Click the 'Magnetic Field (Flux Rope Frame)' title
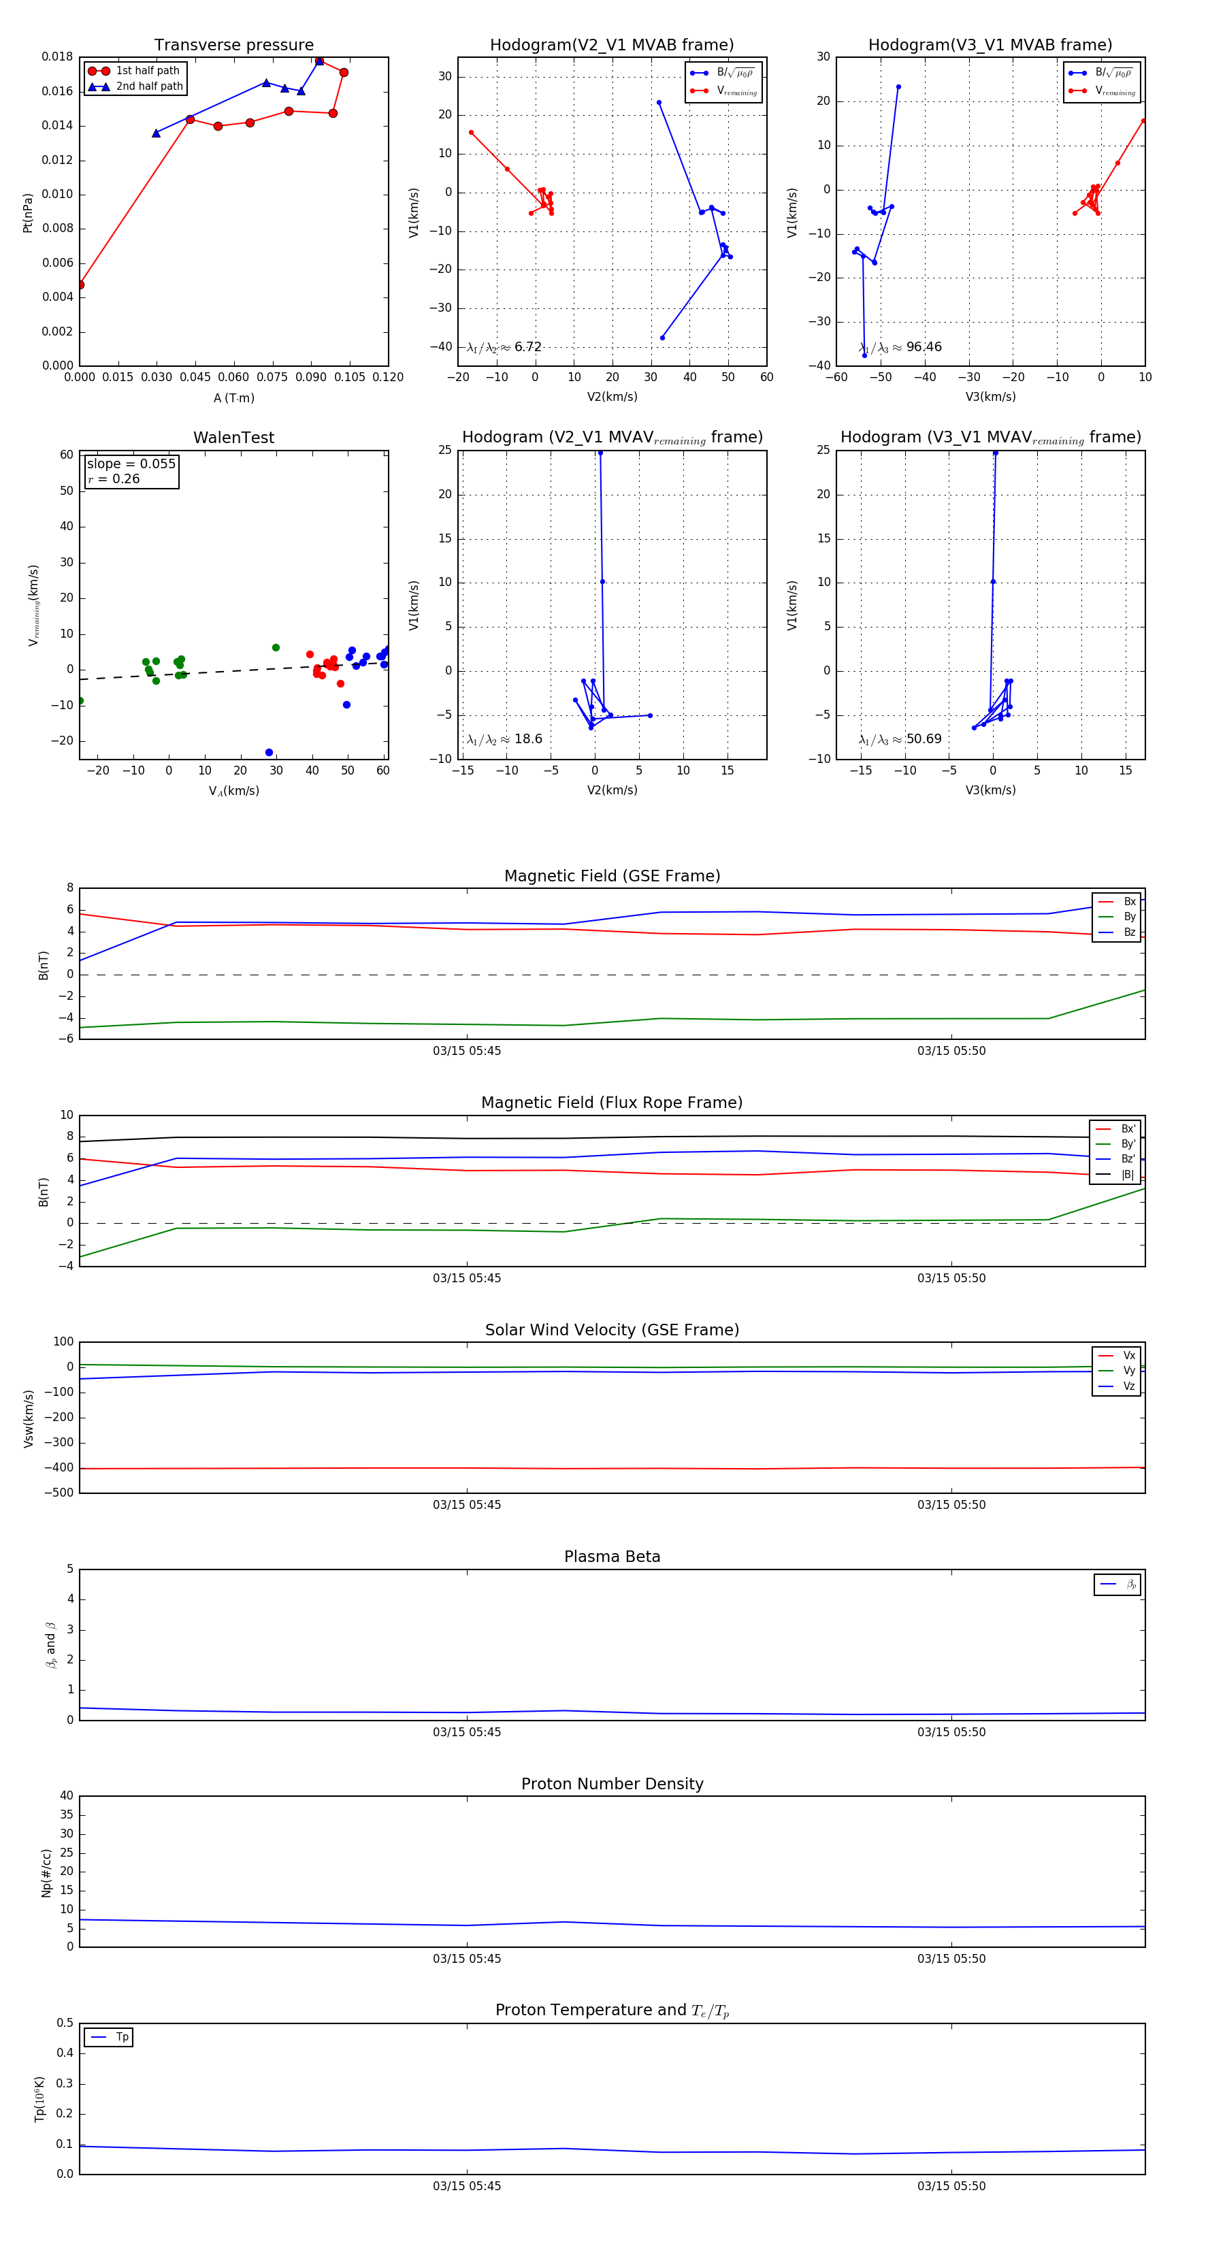The height and width of the screenshot is (2246, 1225). 612,1103
